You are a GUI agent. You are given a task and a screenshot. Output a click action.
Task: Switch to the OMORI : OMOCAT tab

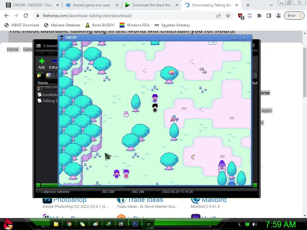(32, 5)
